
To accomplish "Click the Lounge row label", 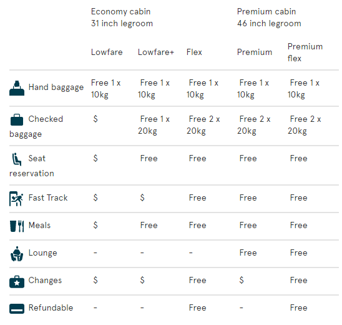I will pyautogui.click(x=42, y=253).
